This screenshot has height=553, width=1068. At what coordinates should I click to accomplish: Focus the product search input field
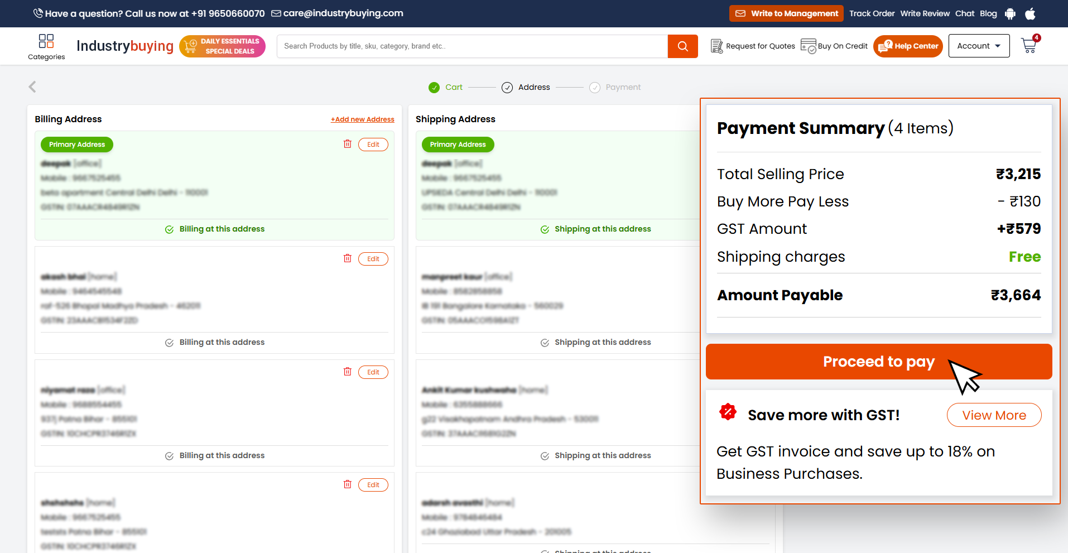(x=472, y=46)
